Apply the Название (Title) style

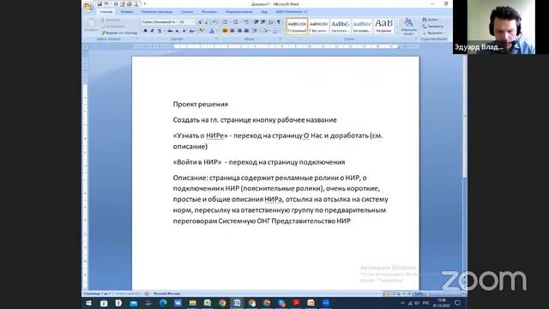coord(383,27)
